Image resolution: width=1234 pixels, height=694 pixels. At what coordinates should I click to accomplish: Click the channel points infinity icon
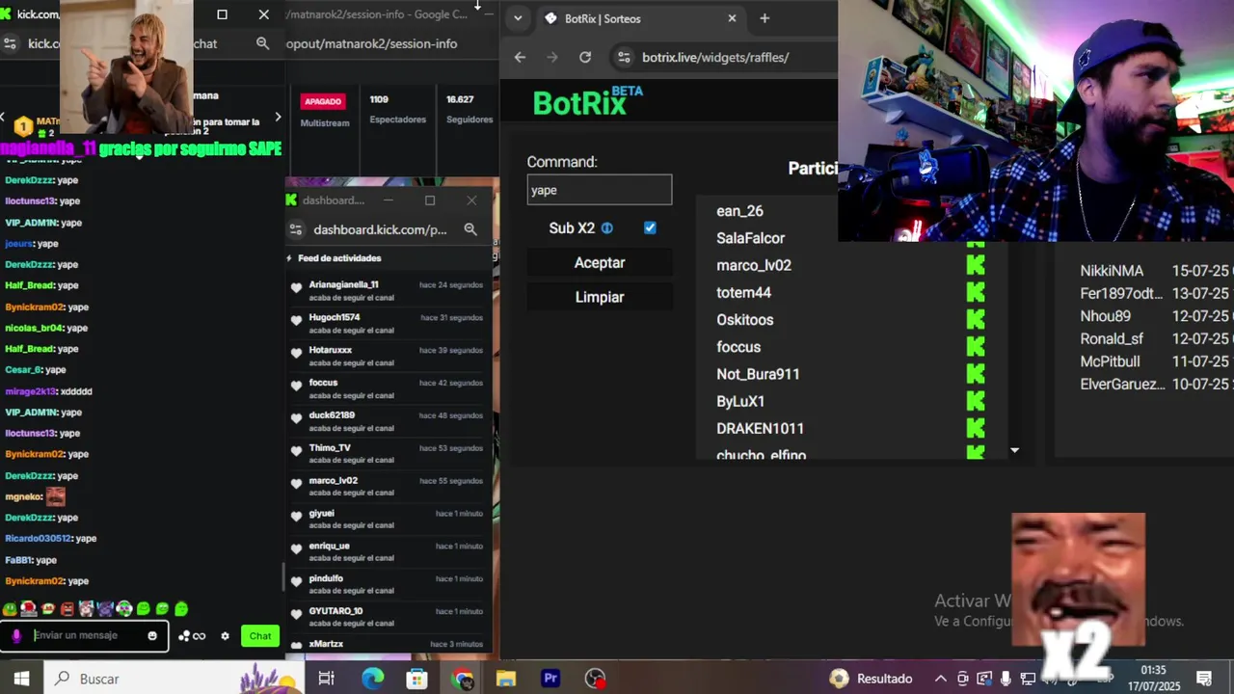pos(199,636)
